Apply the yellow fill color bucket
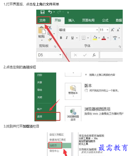The width and height of the screenshot is (130, 156). click(x=95, y=38)
